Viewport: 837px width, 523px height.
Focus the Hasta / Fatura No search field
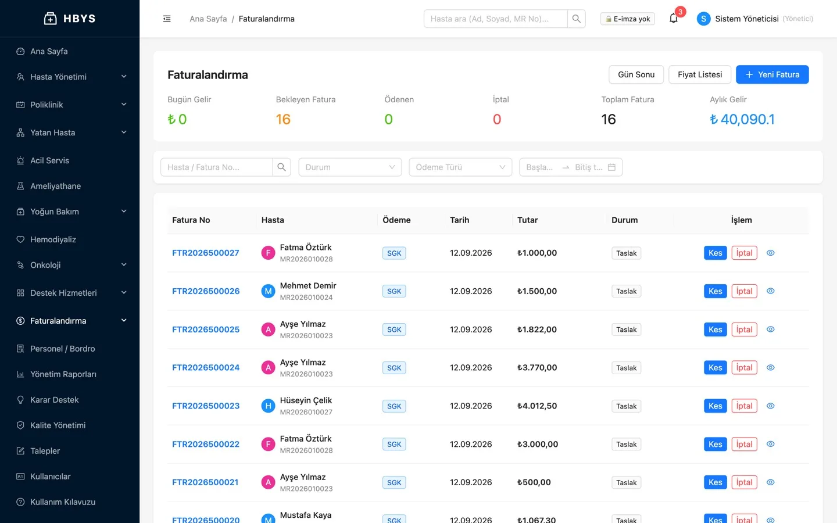tap(216, 167)
